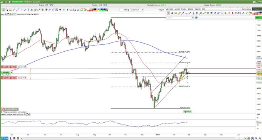Activate magnifier in the floating toolbar
The height and width of the screenshot is (140, 262).
pos(172,13)
